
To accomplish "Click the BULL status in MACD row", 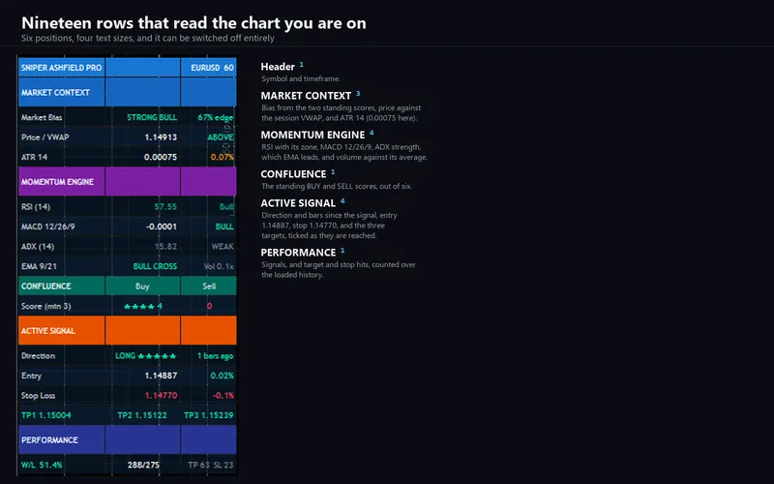I will [224, 227].
